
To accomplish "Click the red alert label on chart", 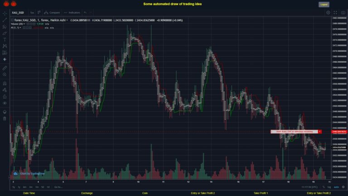I will click(294, 132).
